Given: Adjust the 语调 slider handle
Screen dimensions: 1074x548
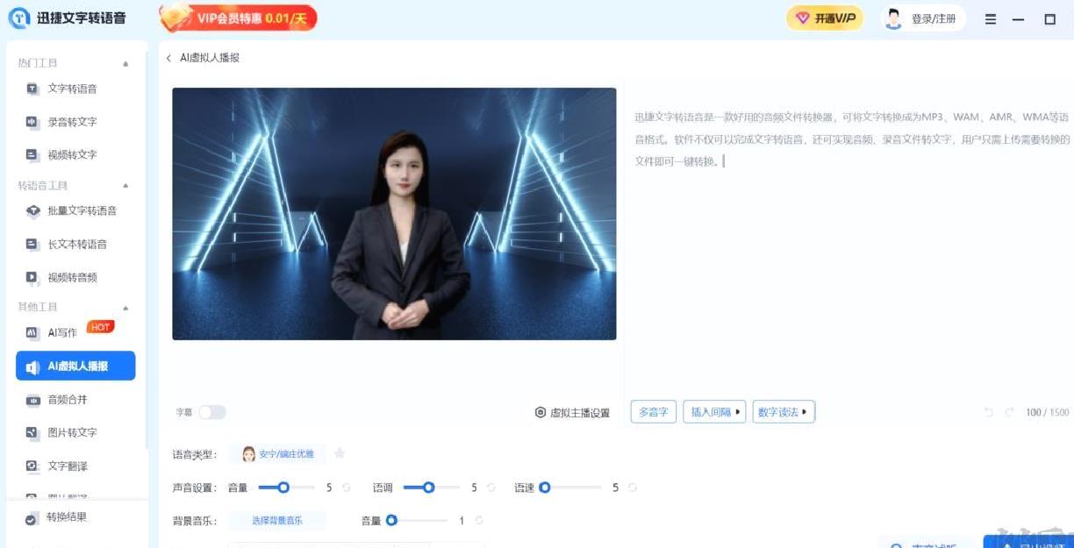Looking at the screenshot, I should (429, 488).
